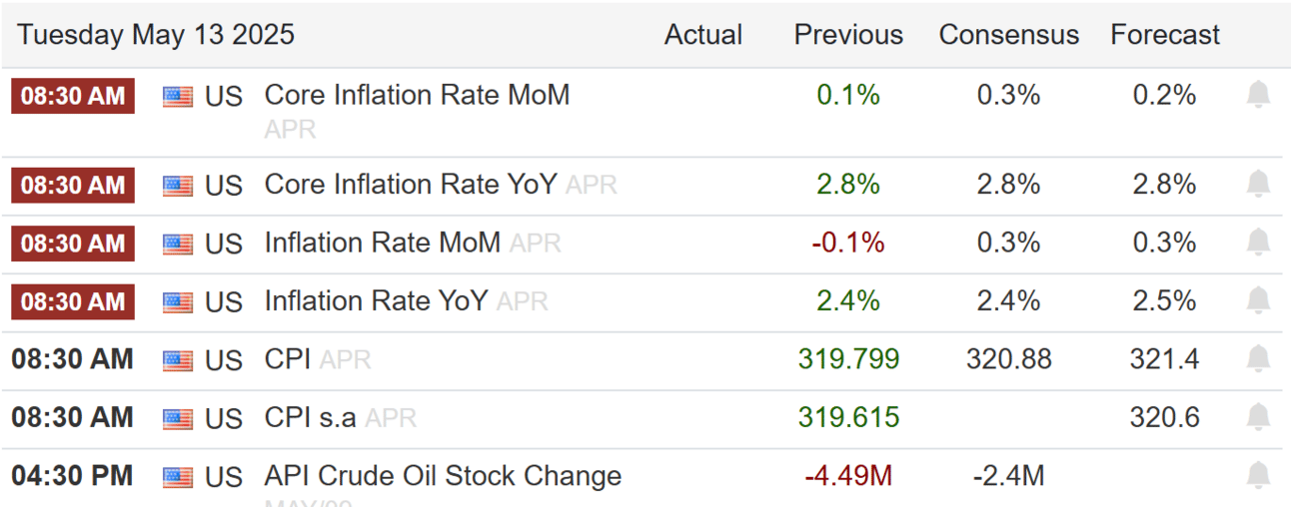Click the 319.799 previous CPI value
This screenshot has height=507, width=1291.
[848, 359]
